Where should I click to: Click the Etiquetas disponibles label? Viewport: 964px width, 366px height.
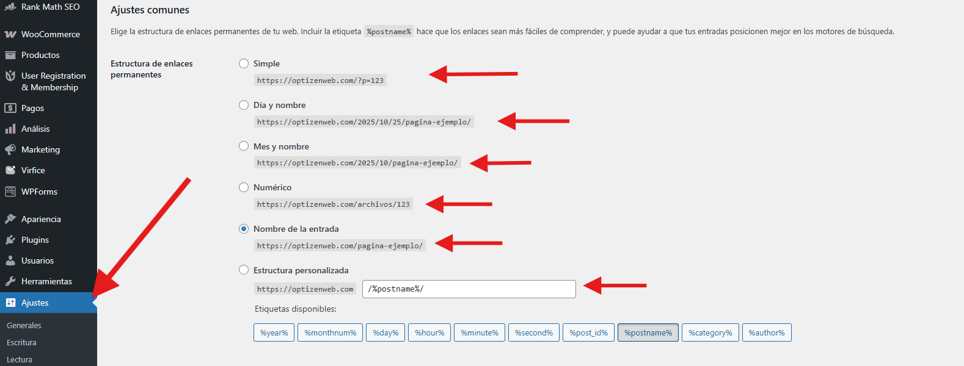click(x=296, y=309)
